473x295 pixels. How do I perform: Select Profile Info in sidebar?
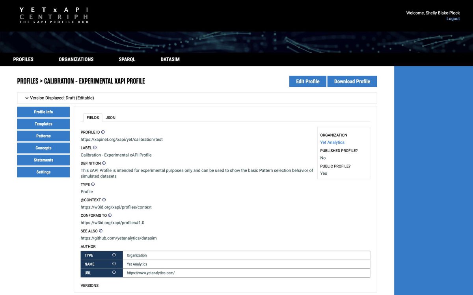tap(43, 112)
